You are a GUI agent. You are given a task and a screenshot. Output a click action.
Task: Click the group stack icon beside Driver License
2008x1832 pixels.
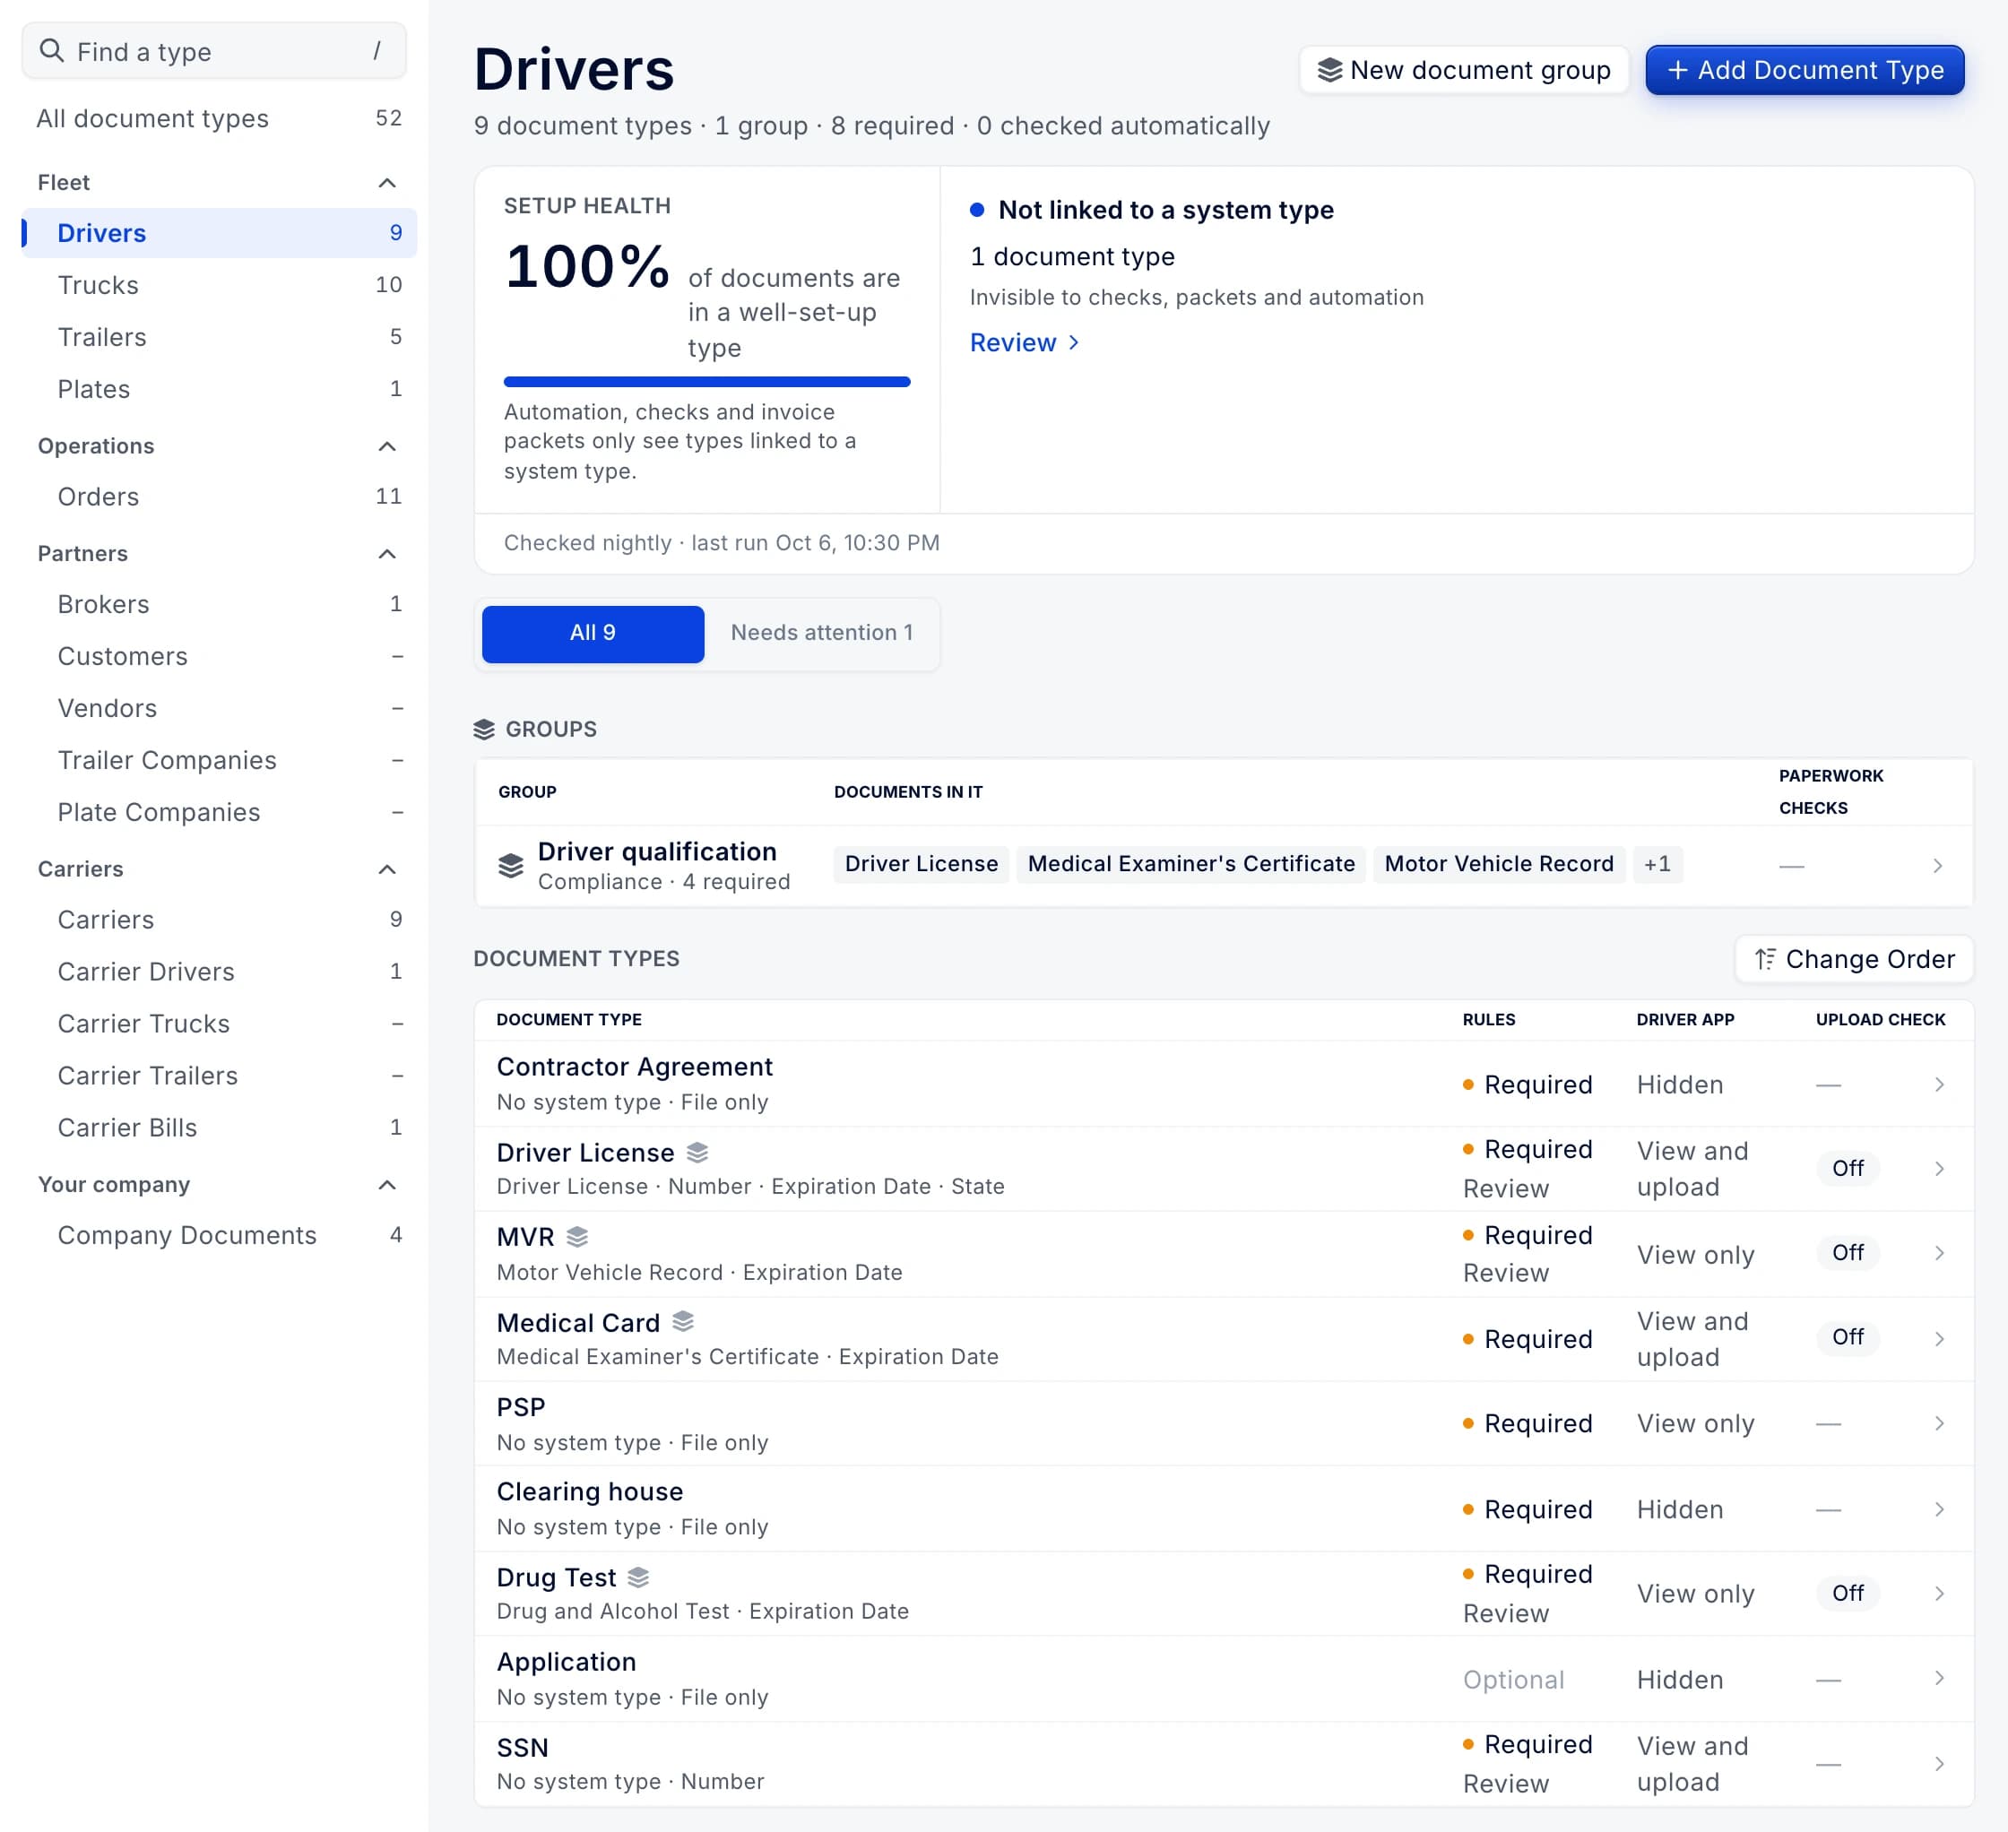click(x=697, y=1152)
